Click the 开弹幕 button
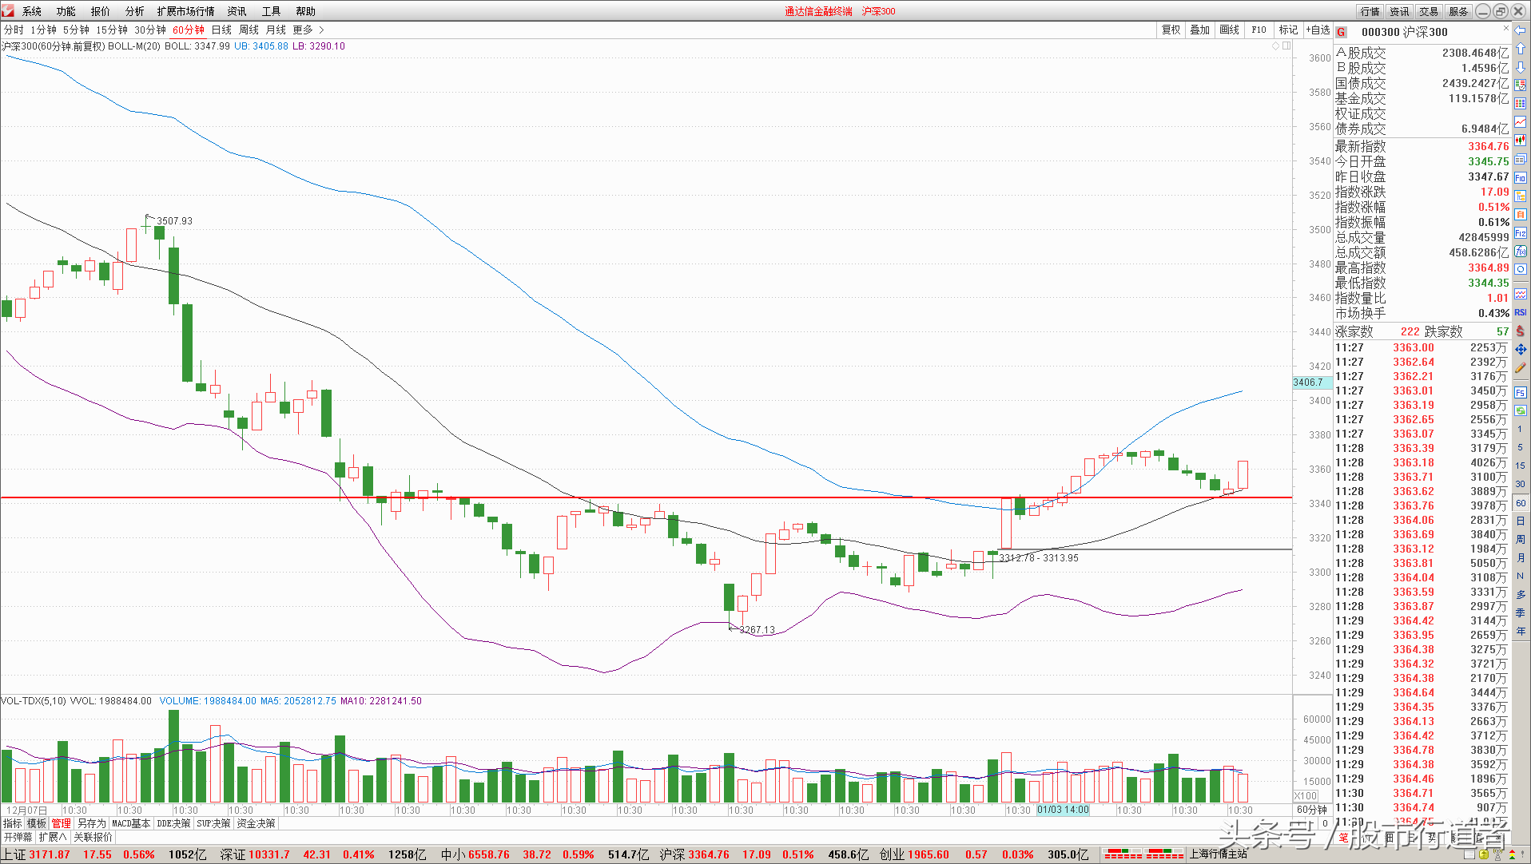Image resolution: width=1531 pixels, height=864 pixels. point(18,837)
